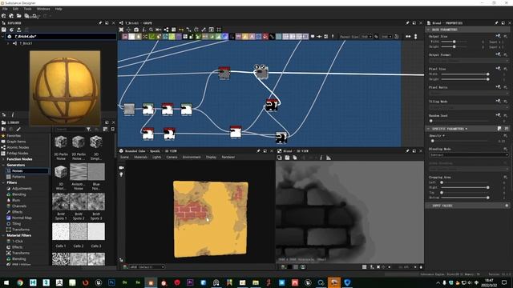Select the node with white line on main horizontal link
The image size is (513, 288).
(x=261, y=72)
